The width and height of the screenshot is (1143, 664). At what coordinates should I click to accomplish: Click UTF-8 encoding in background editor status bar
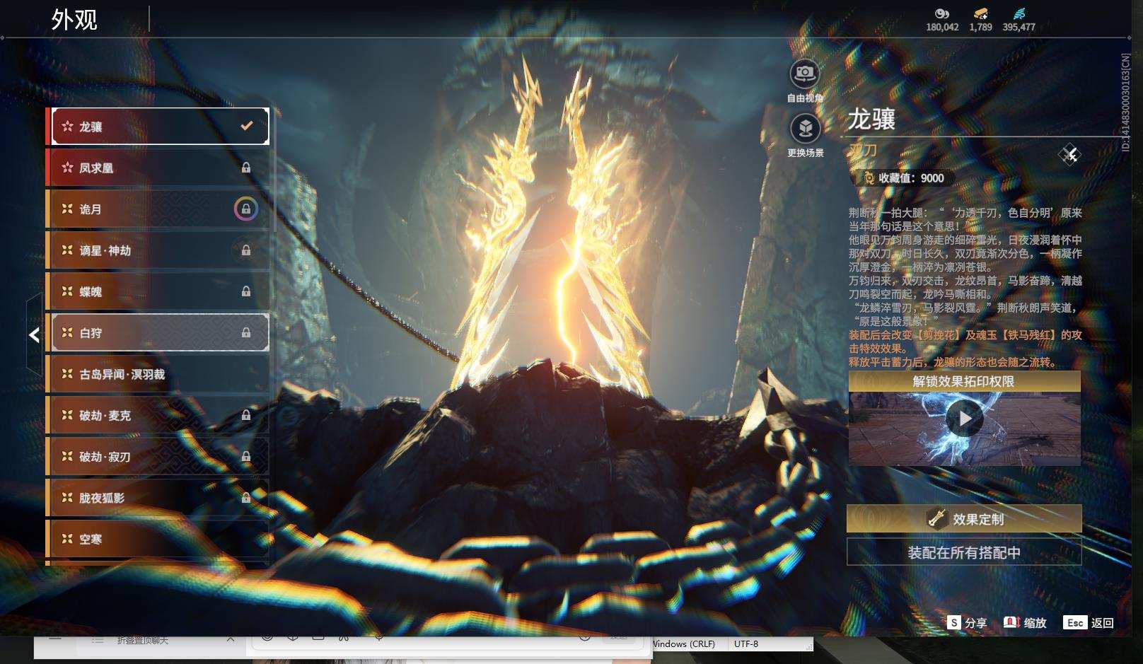point(746,644)
